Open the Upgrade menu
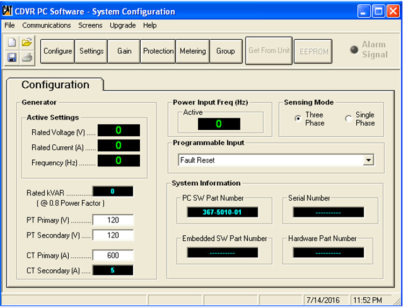 (x=123, y=25)
